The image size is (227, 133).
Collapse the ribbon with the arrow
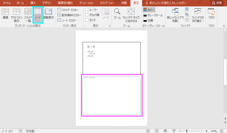[x=224, y=26]
